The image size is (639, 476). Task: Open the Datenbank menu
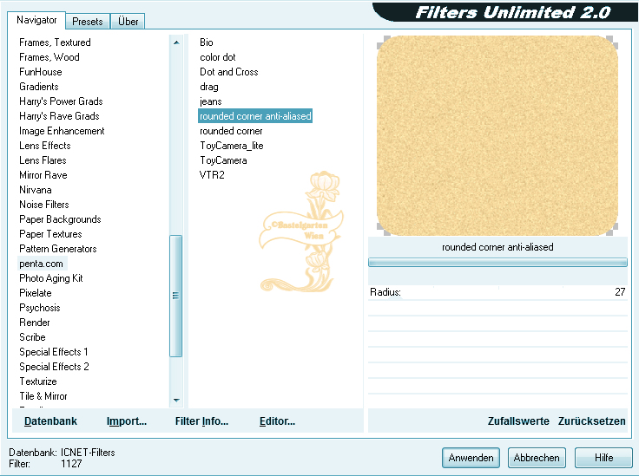[50, 421]
